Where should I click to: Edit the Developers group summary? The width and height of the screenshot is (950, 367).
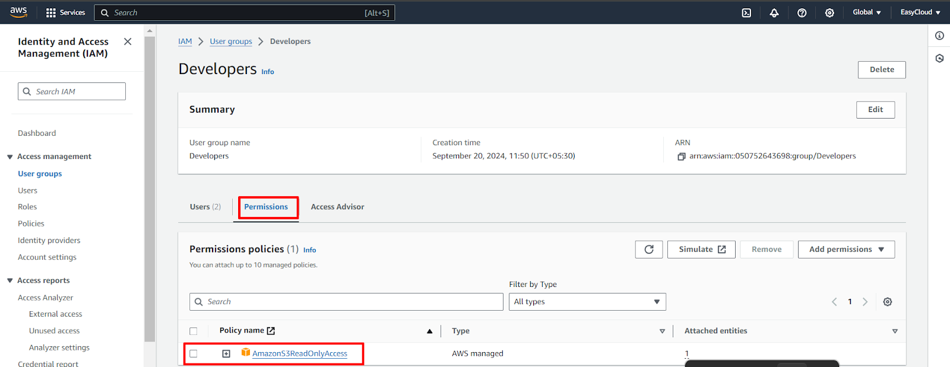(875, 110)
